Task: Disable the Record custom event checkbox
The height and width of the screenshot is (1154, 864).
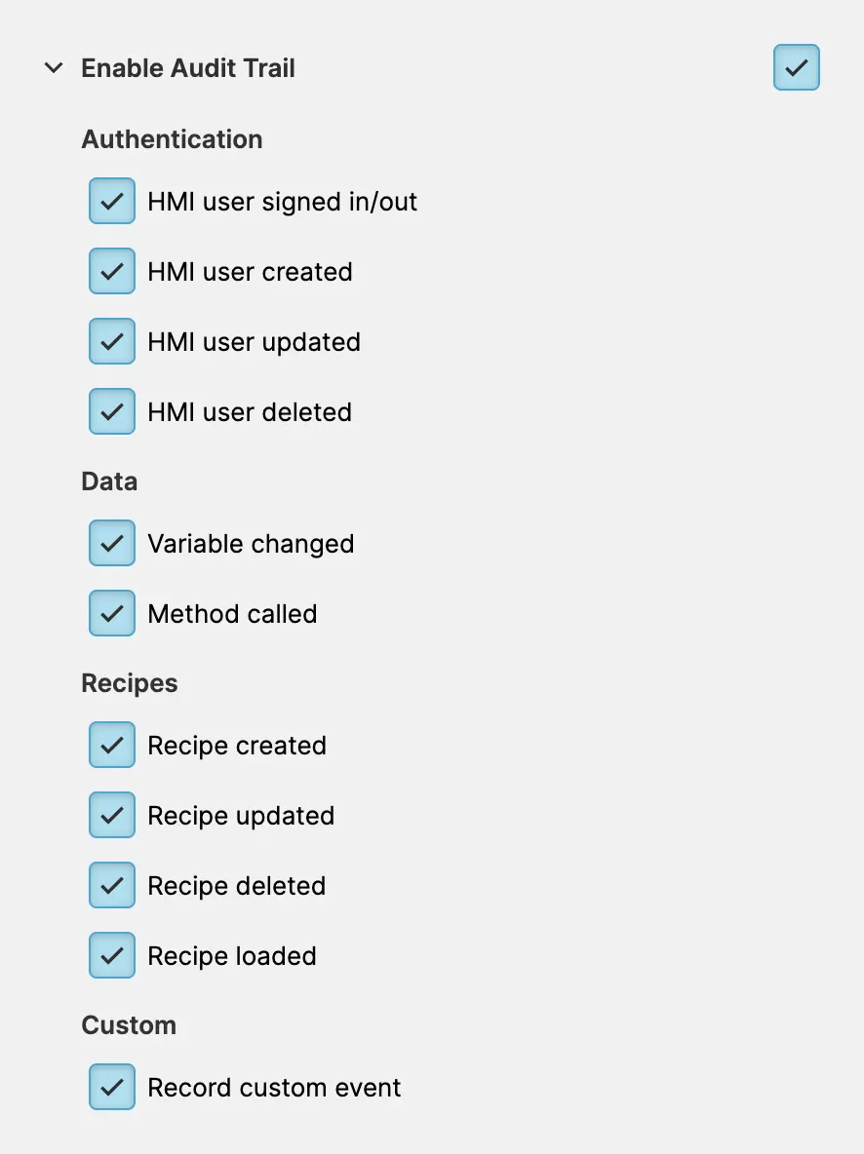Action: click(112, 1088)
